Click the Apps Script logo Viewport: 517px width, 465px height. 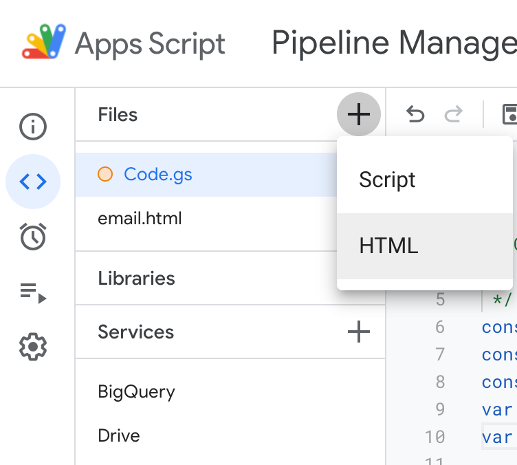click(x=44, y=42)
